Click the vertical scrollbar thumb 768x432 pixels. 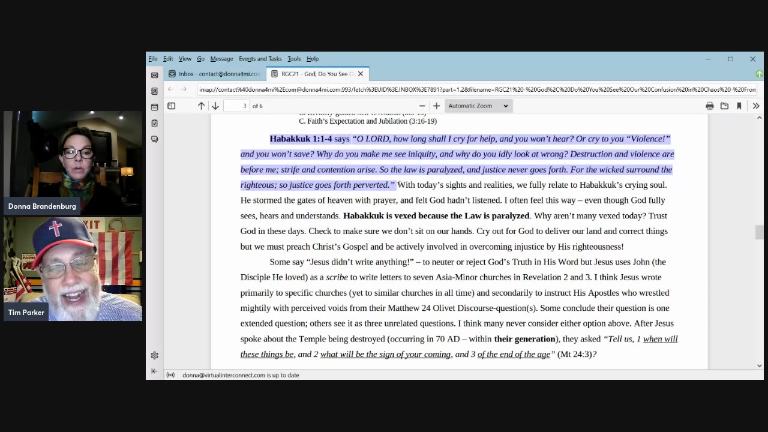[x=759, y=232]
